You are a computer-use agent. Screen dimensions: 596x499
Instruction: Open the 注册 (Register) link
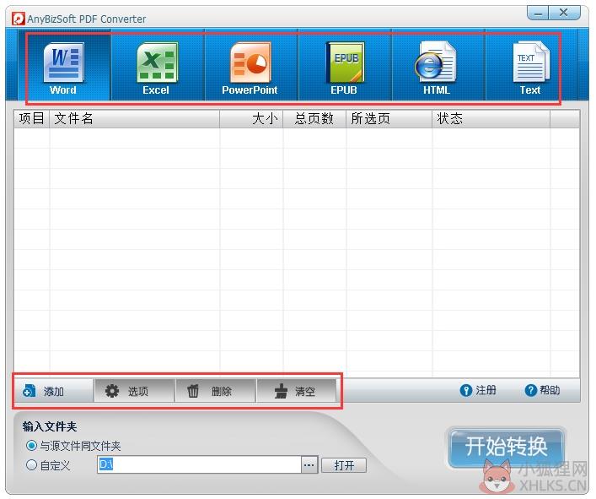click(x=478, y=391)
